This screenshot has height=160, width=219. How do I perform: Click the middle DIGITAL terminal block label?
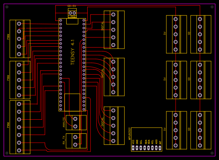[x=102, y=73]
